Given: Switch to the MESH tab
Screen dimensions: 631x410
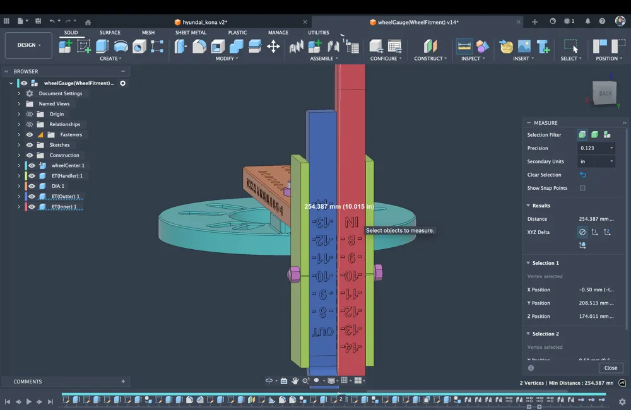Looking at the screenshot, I should pyautogui.click(x=148, y=33).
